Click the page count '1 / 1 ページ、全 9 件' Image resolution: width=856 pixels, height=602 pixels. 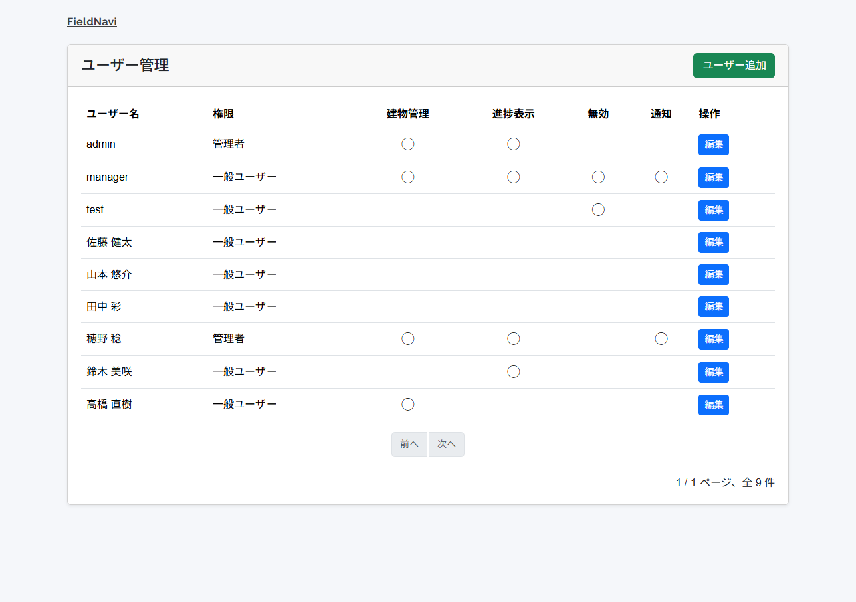click(726, 482)
